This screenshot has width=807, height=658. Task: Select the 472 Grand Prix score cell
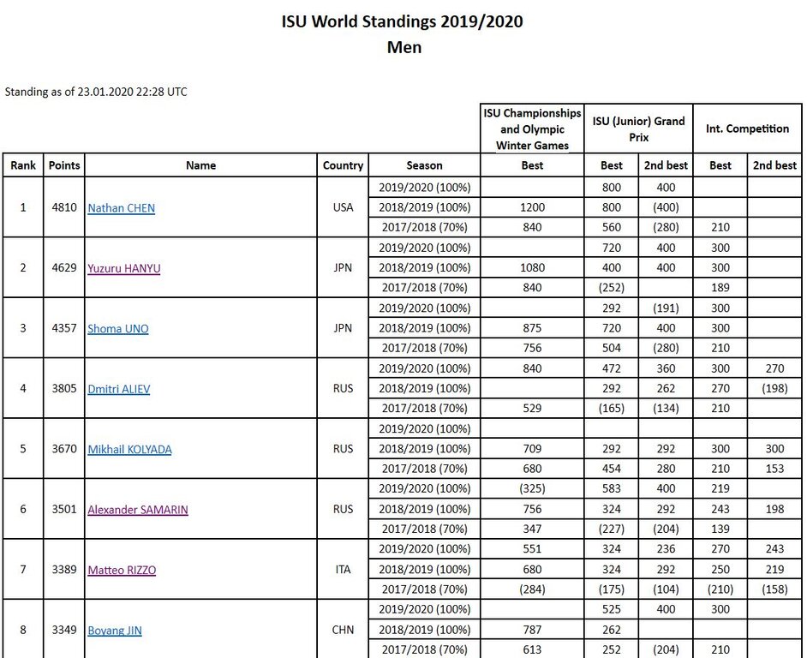[612, 368]
